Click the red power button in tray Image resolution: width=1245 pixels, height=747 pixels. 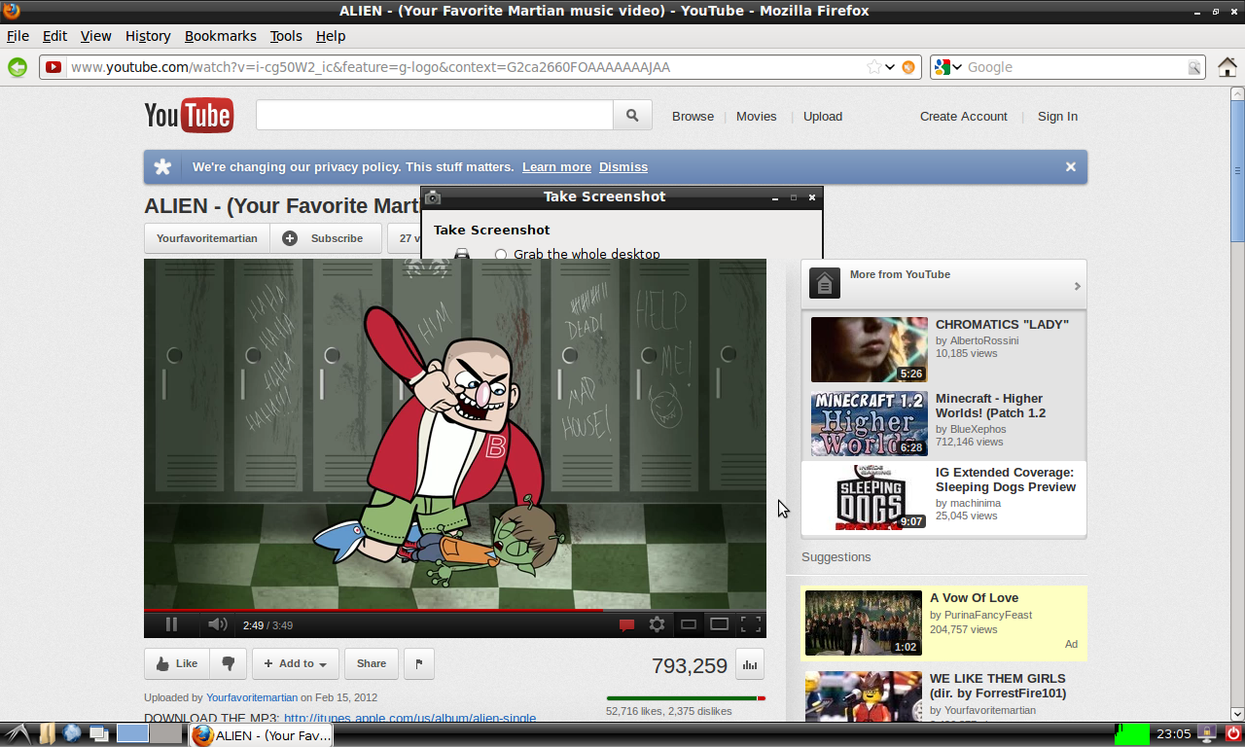(x=1233, y=733)
